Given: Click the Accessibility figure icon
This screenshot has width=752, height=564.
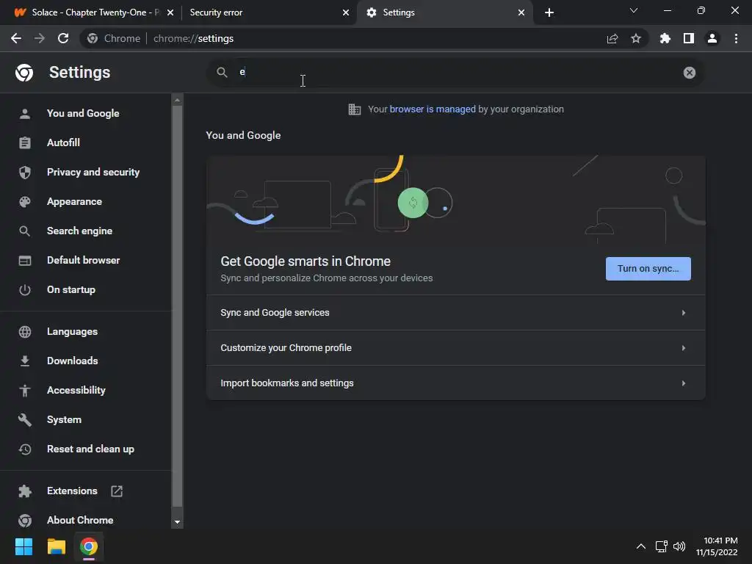Looking at the screenshot, I should pyautogui.click(x=25, y=391).
